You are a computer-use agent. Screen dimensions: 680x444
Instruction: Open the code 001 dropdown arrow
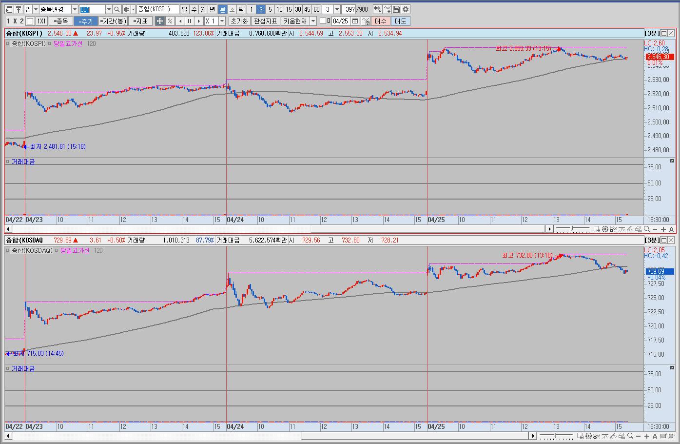pos(109,9)
